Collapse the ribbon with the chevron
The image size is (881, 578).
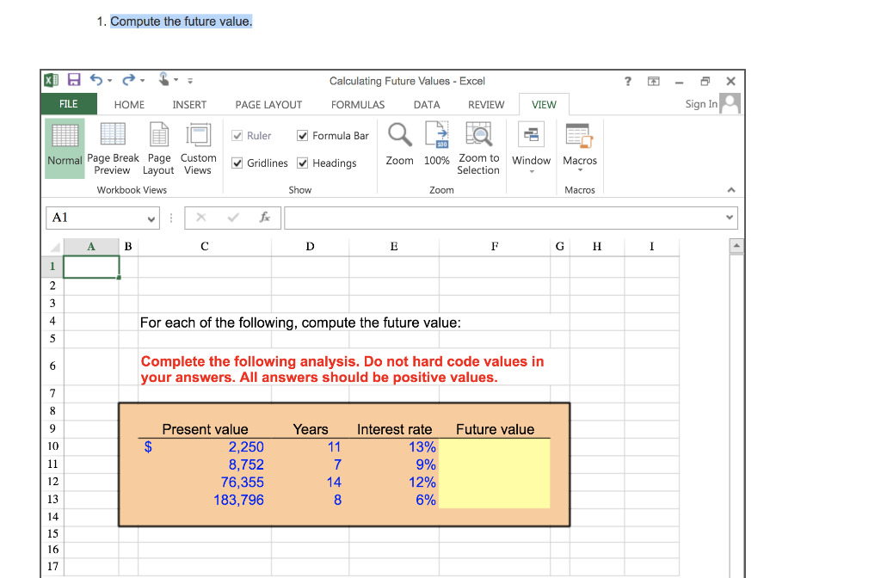coord(730,189)
